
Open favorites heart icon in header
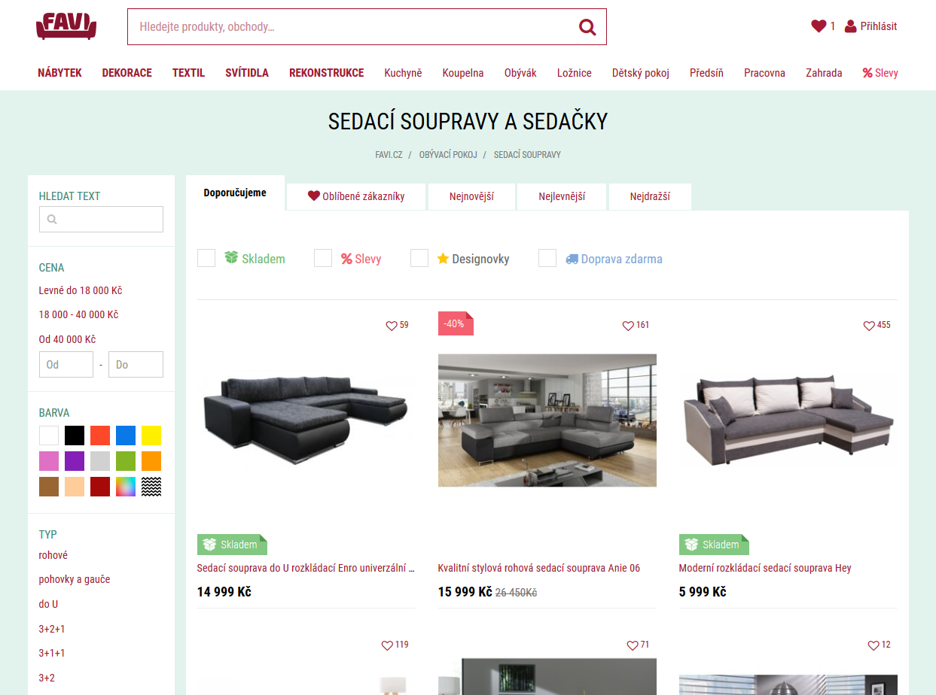click(819, 26)
